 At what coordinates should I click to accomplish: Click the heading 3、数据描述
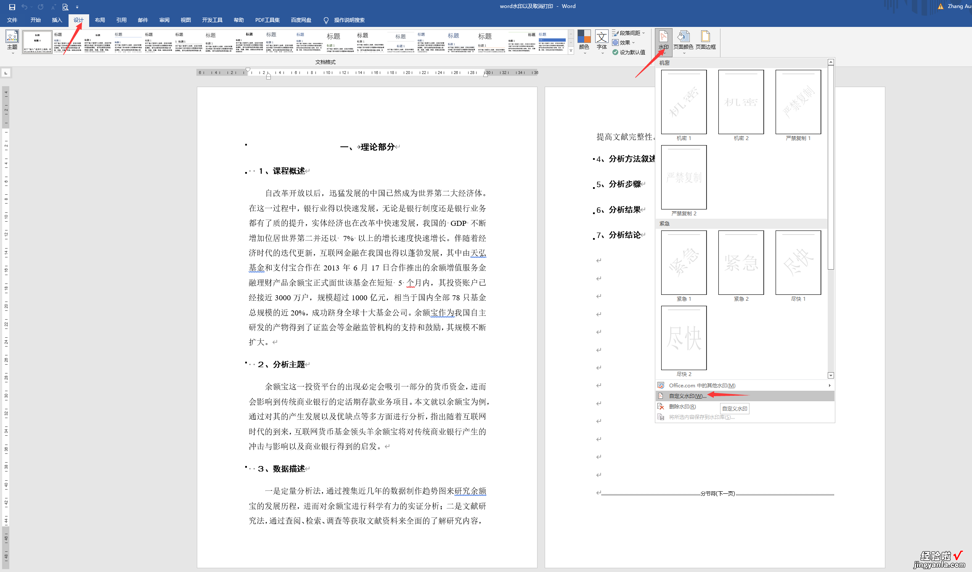pyautogui.click(x=281, y=469)
